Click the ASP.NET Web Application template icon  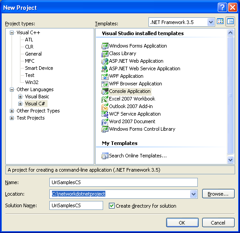pos(105,61)
